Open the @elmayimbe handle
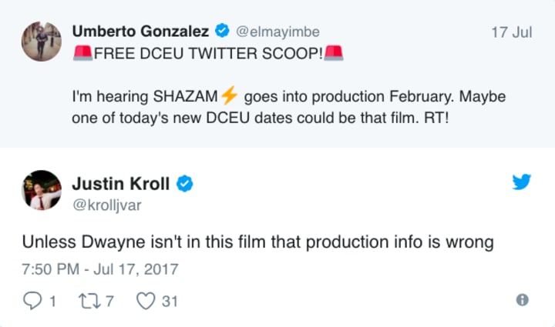Viewport: 555px width, 327px height. click(278, 32)
